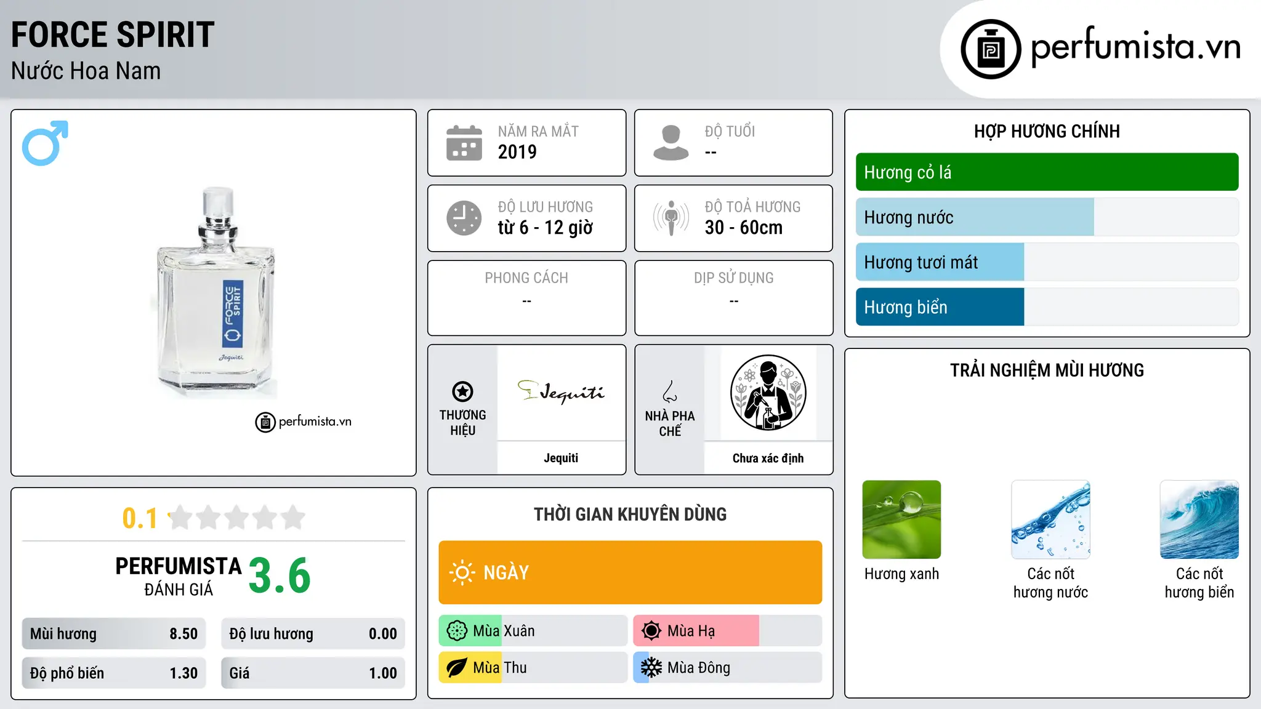Click the Hương xanh caption
The image size is (1261, 709).
point(901,574)
